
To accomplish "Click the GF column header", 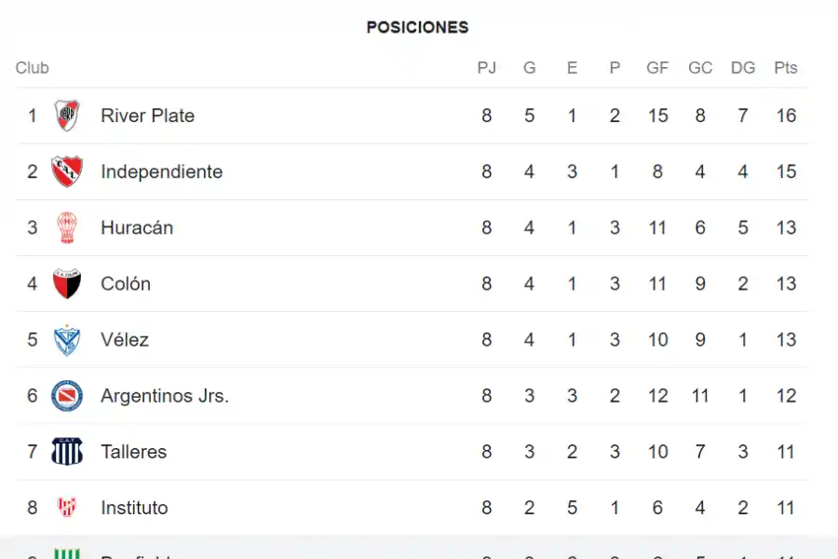I will tap(657, 68).
